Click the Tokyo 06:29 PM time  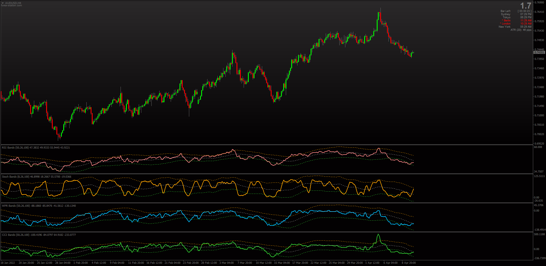pos(526,17)
